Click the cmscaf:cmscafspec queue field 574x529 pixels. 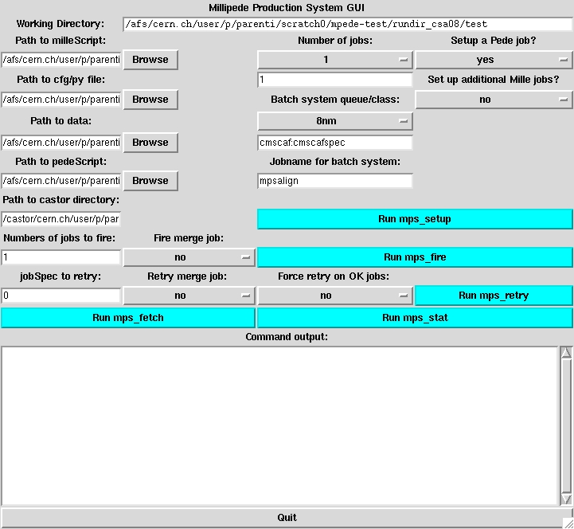[335, 143]
